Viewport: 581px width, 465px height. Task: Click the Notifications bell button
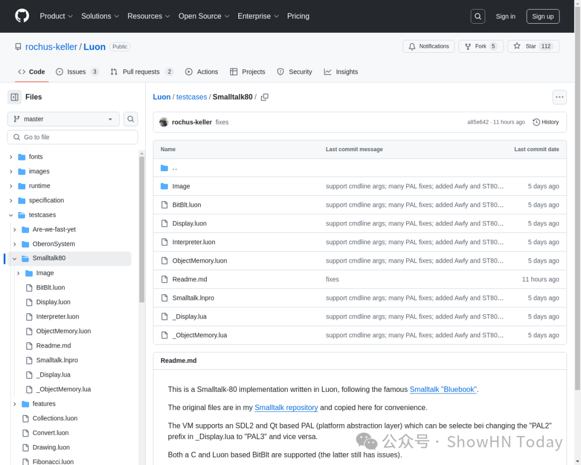pos(428,46)
